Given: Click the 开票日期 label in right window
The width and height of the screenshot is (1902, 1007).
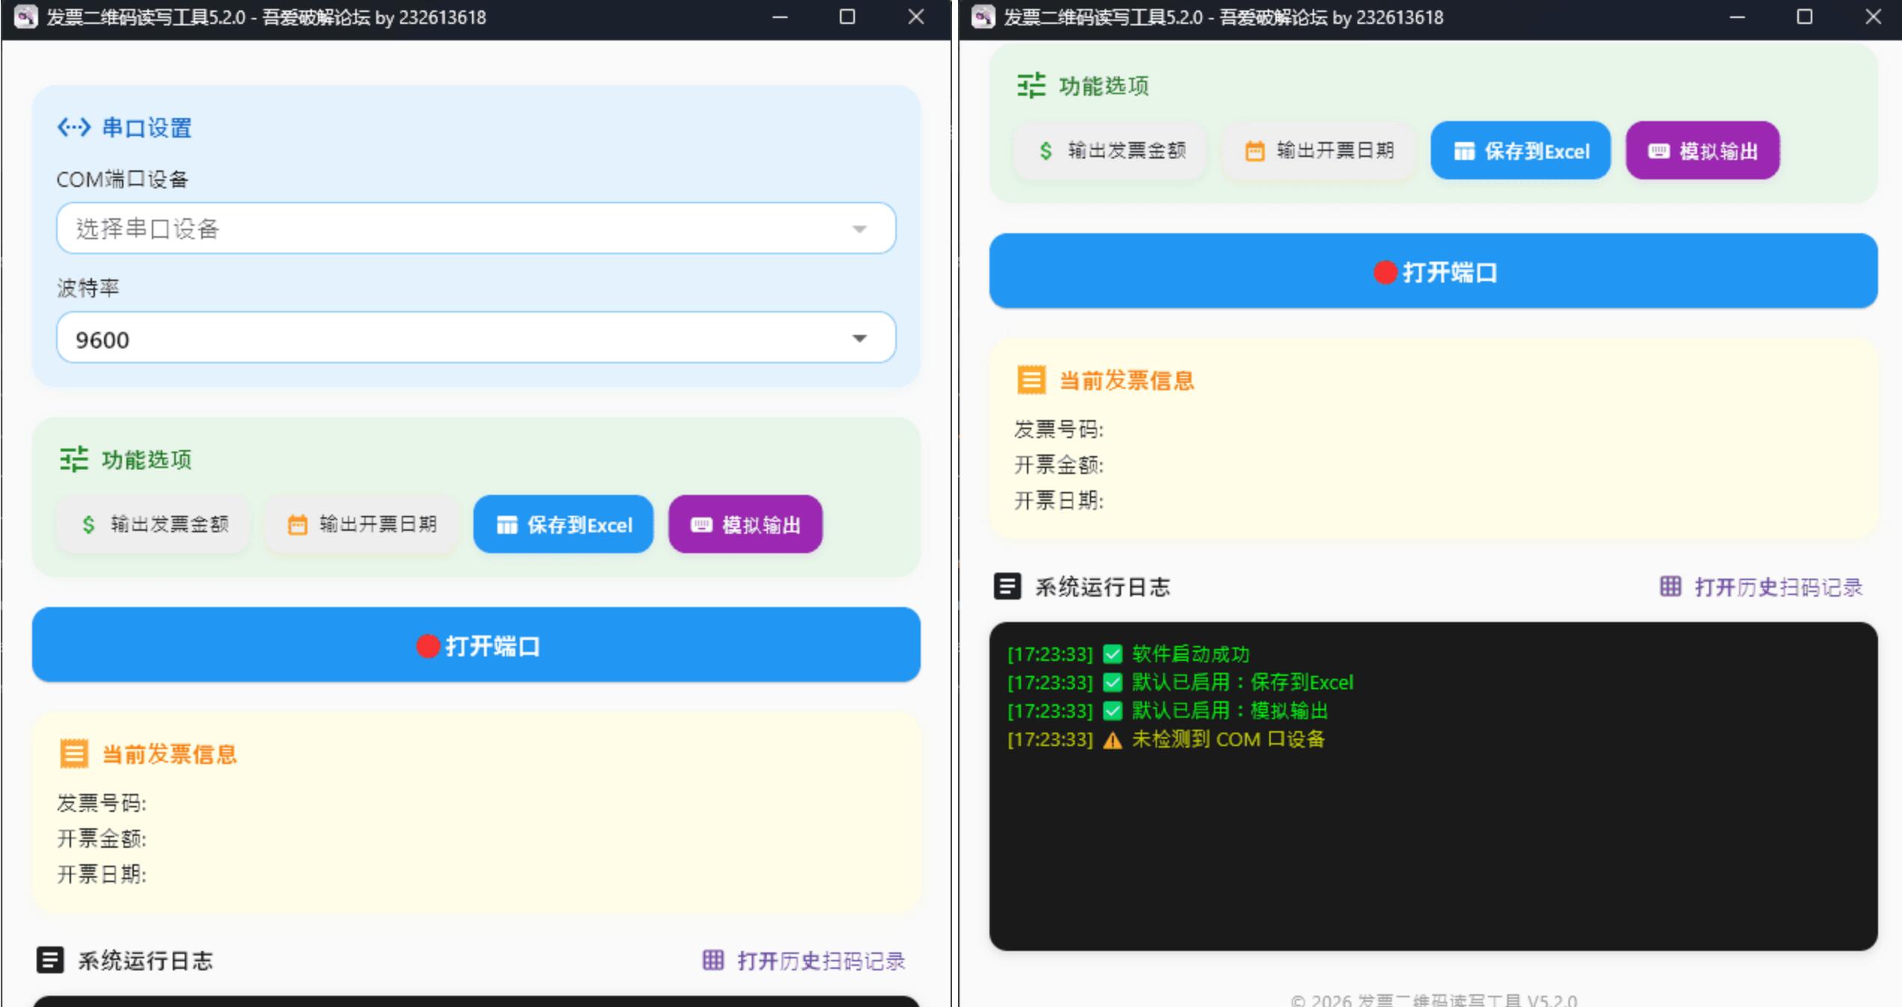Looking at the screenshot, I should pyautogui.click(x=1058, y=500).
